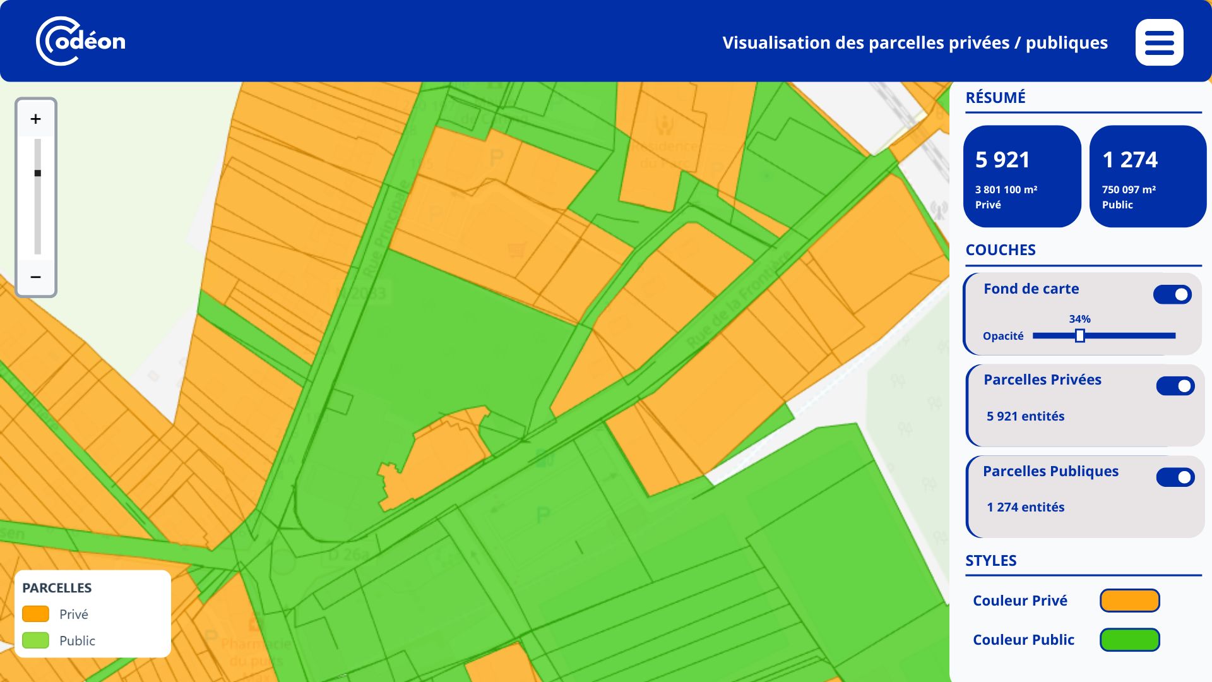
Task: Click the 'Public' legend entry text
Action: pyautogui.click(x=77, y=641)
